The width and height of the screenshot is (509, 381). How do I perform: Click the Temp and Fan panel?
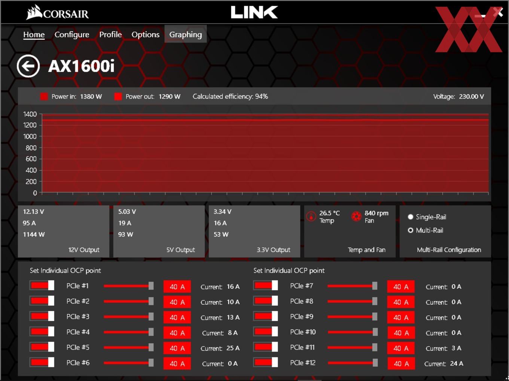tap(350, 231)
